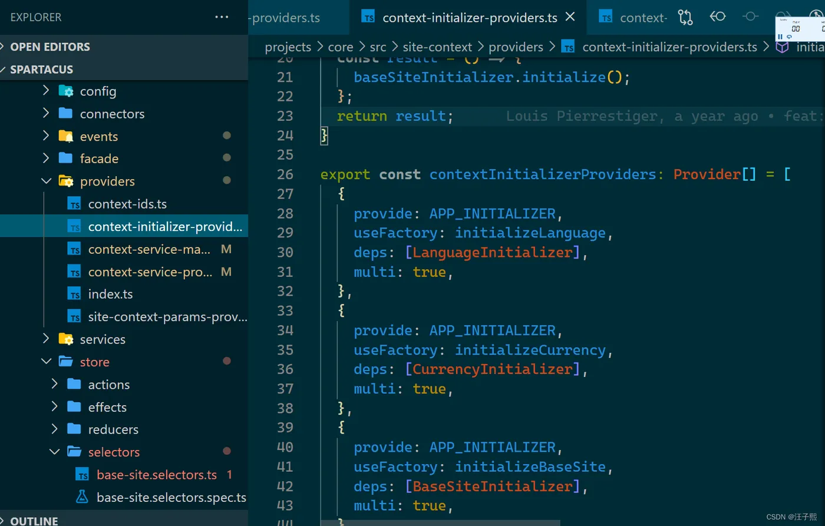Image resolution: width=825 pixels, height=526 pixels.
Task: Select the context-initializer-providers.ts tab
Action: pyautogui.click(x=469, y=18)
